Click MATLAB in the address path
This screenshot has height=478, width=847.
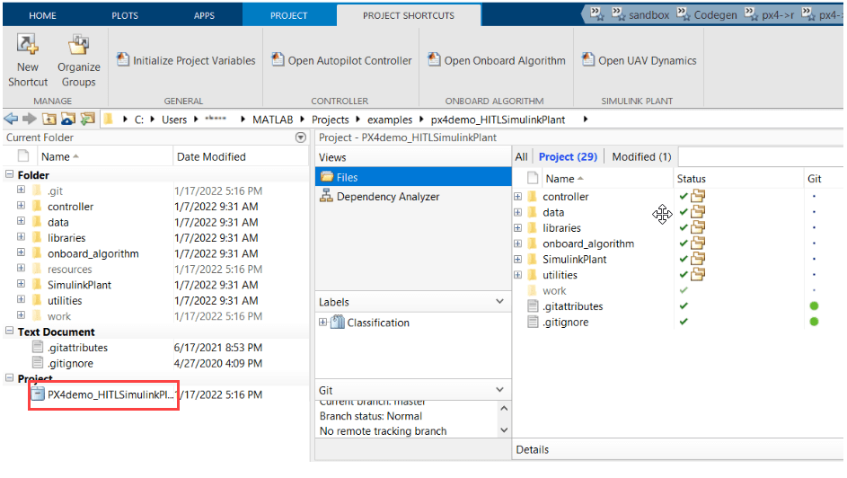(273, 119)
